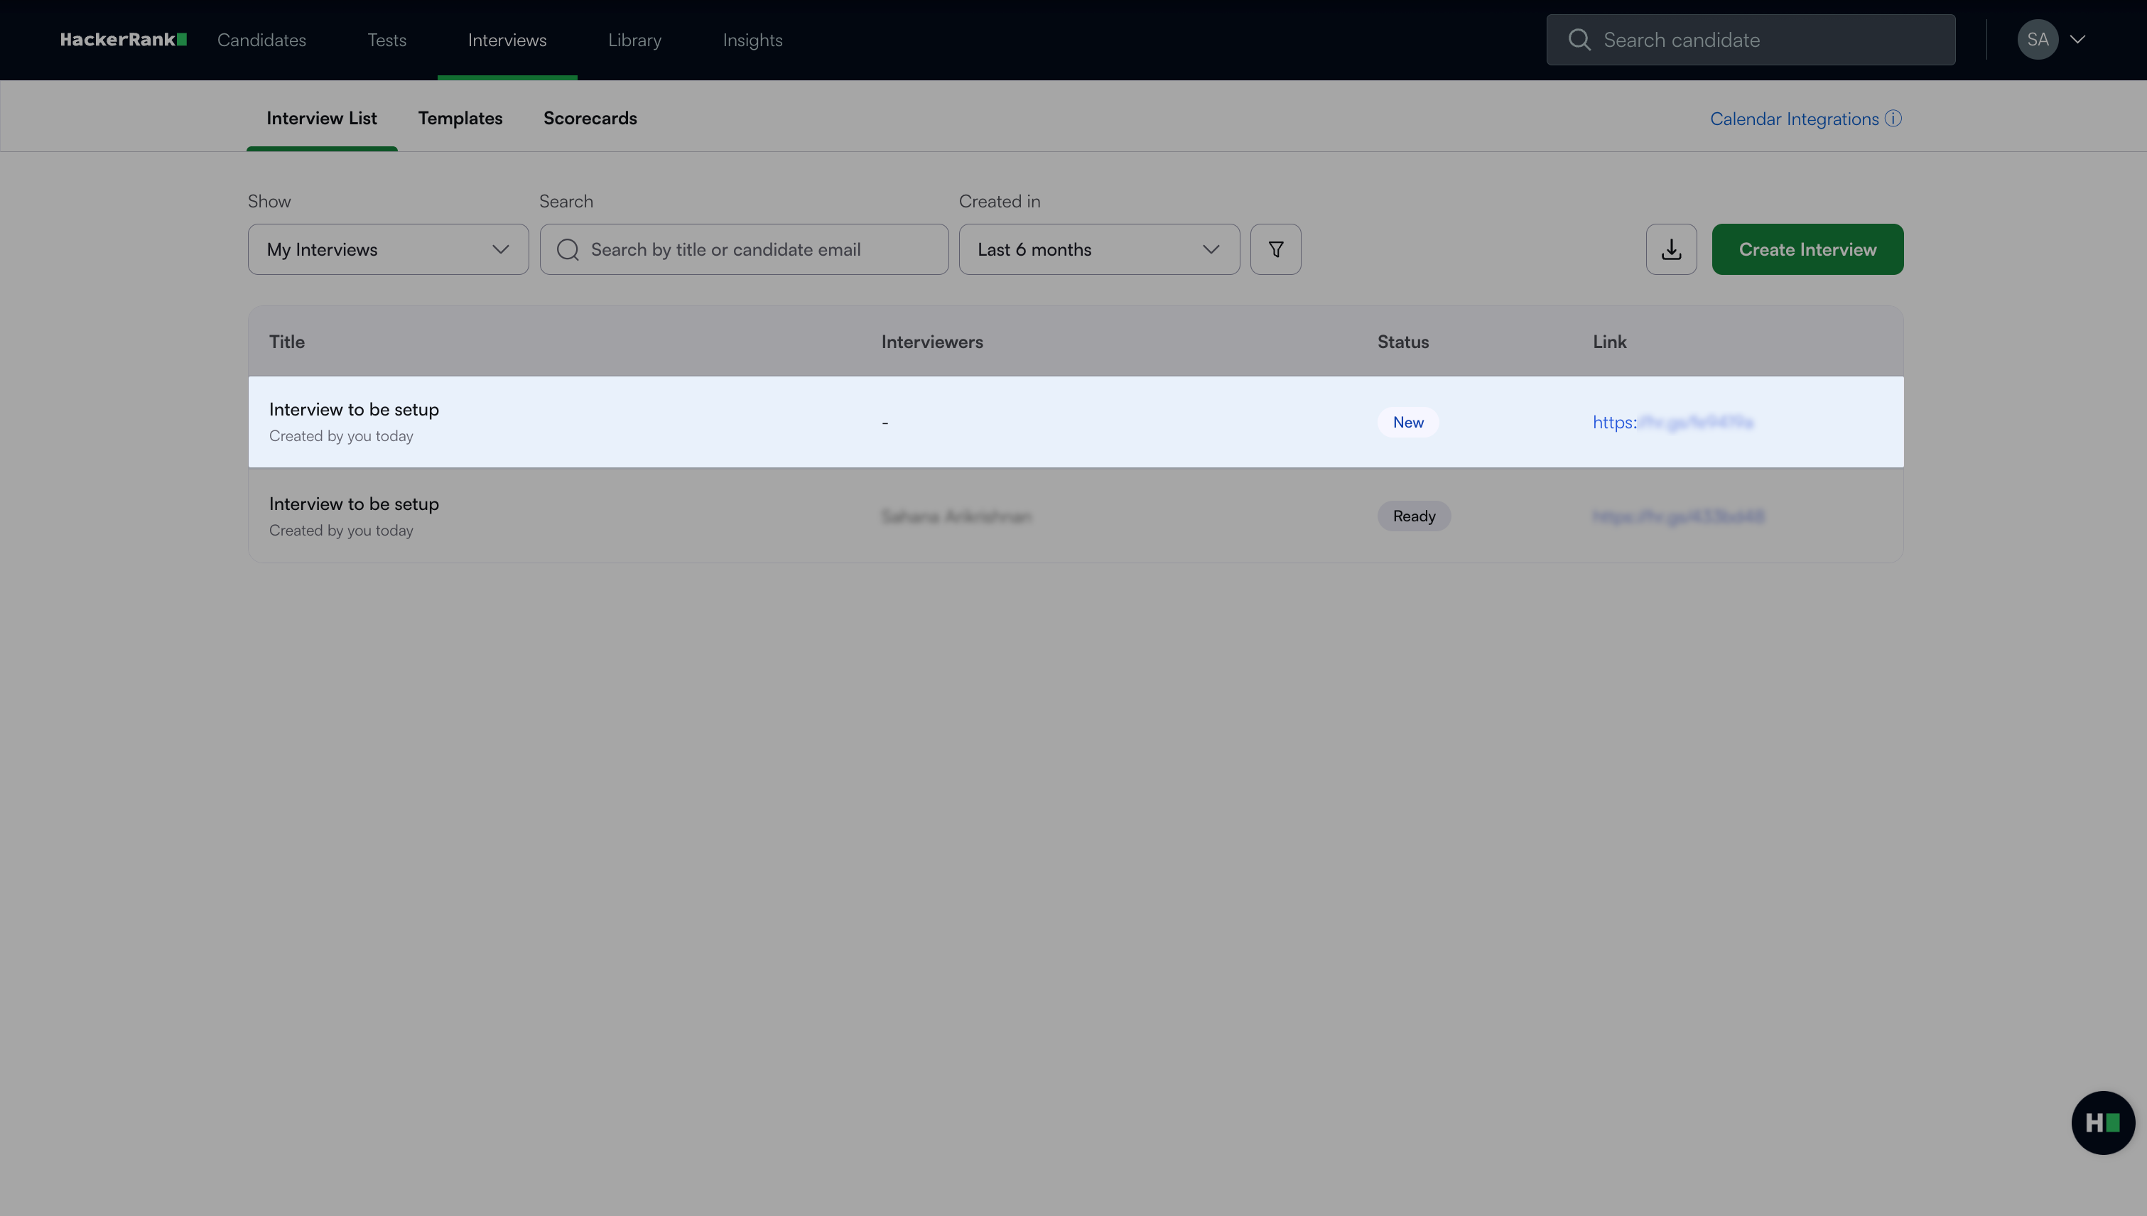Open the Scorecards tab
The height and width of the screenshot is (1216, 2147).
pos(590,118)
